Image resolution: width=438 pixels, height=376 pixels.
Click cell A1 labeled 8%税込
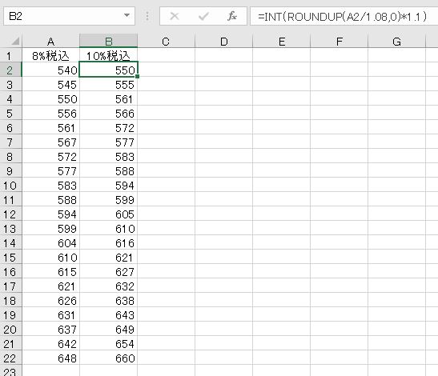pyautogui.click(x=50, y=56)
